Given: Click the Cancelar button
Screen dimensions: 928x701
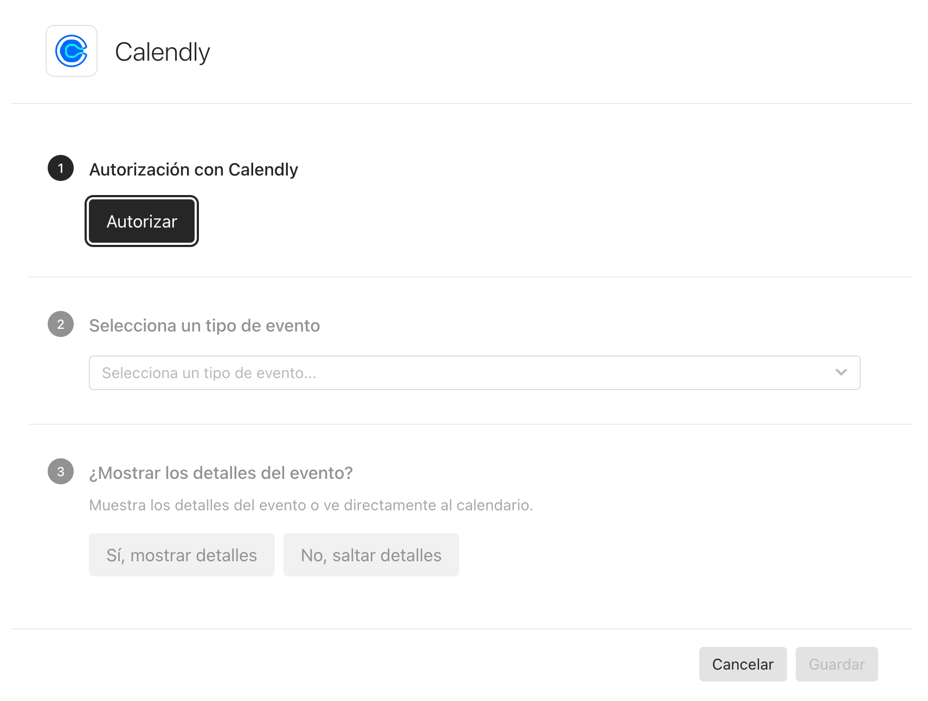Looking at the screenshot, I should click(x=743, y=664).
